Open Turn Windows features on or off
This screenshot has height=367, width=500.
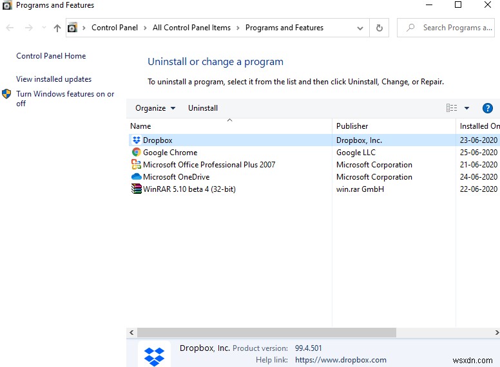pos(65,99)
